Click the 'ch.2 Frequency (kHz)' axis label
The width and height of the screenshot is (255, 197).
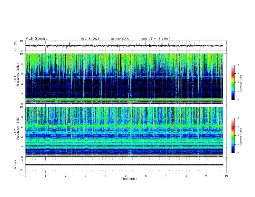17,128
